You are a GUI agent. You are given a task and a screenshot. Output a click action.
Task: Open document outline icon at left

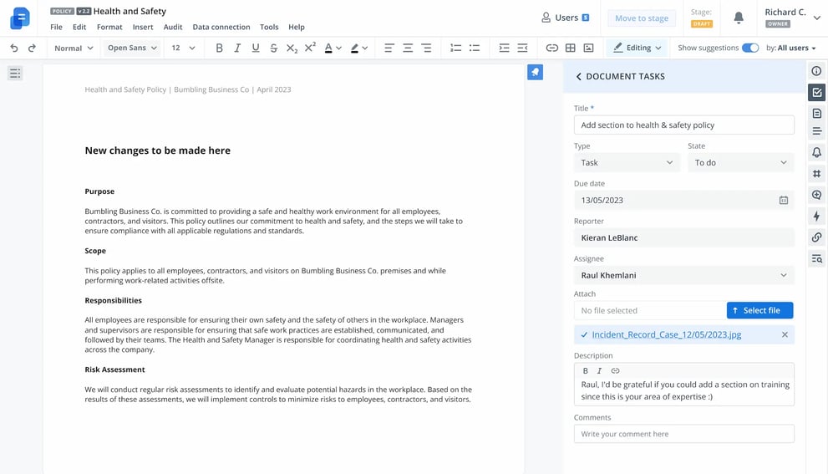(15, 73)
